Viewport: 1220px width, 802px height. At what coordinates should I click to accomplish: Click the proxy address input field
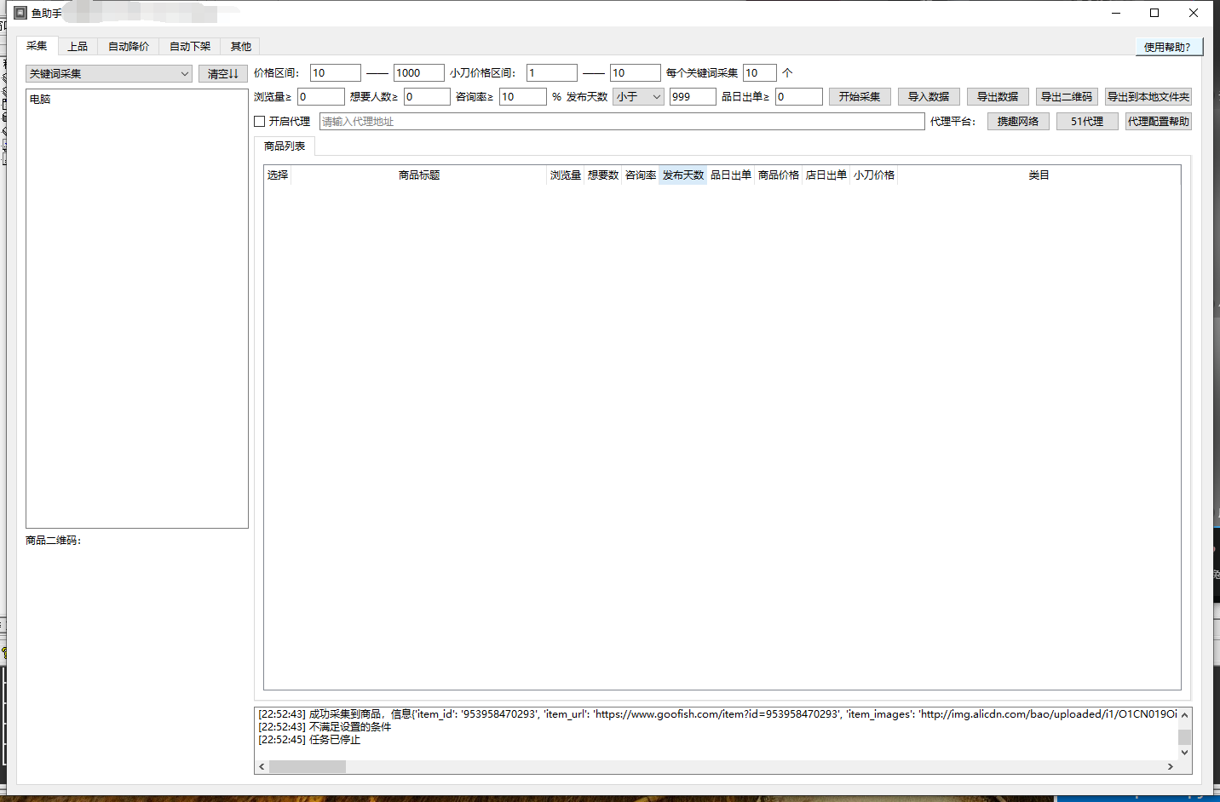point(622,121)
